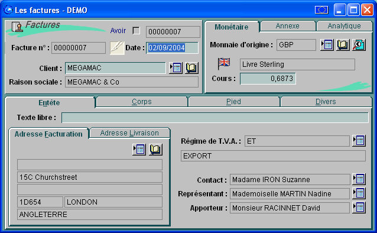Open the Apporteur list icon
This screenshot has width=377, height=233.
click(x=359, y=208)
